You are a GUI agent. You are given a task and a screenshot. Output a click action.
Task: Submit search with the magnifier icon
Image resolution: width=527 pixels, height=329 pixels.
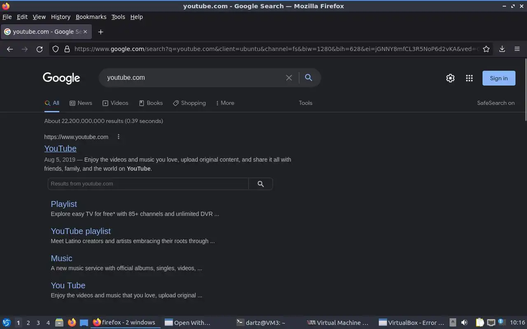tap(308, 77)
